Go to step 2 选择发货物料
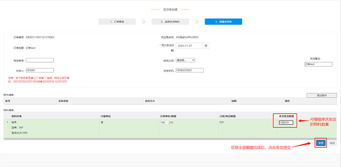 170,22
